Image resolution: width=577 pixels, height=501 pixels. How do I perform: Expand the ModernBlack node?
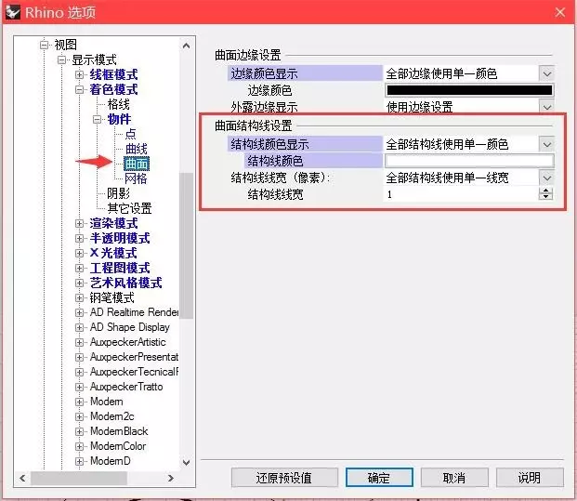click(79, 431)
